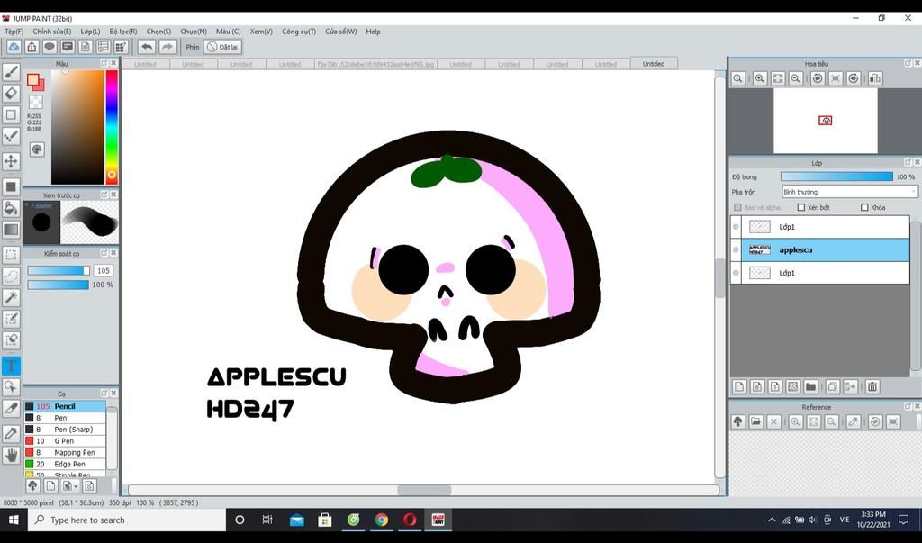Image resolution: width=922 pixels, height=543 pixels.
Task: Open the Bộ lọc(R) filter menu
Action: pyautogui.click(x=123, y=32)
